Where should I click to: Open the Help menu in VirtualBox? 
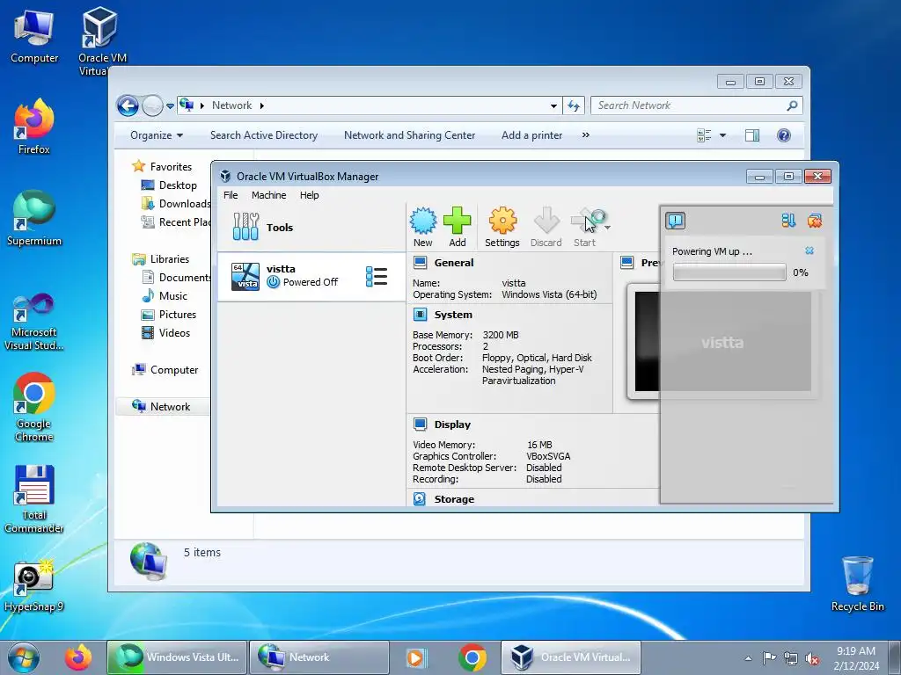pos(309,195)
